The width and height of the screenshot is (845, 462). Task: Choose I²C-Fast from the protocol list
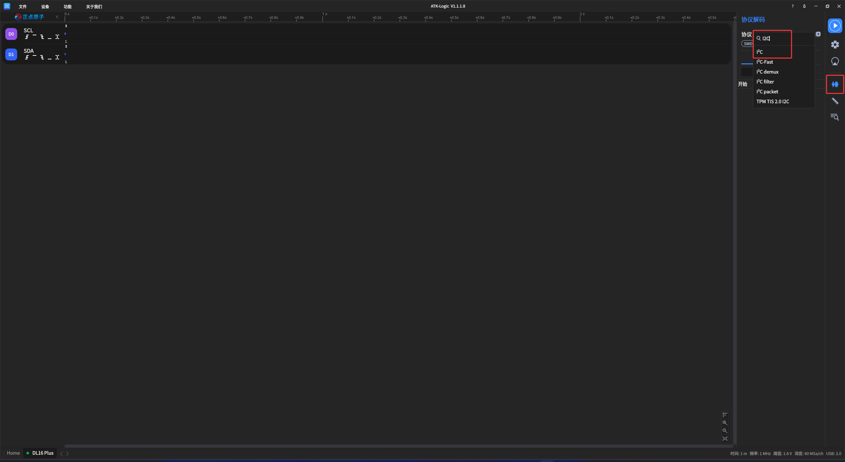pyautogui.click(x=784, y=62)
